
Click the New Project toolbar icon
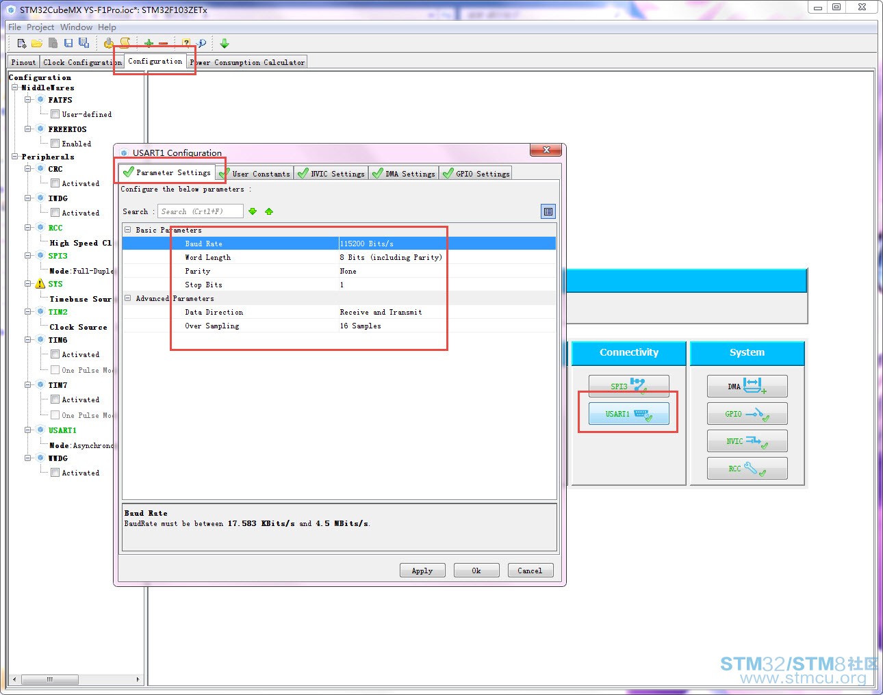tap(22, 43)
